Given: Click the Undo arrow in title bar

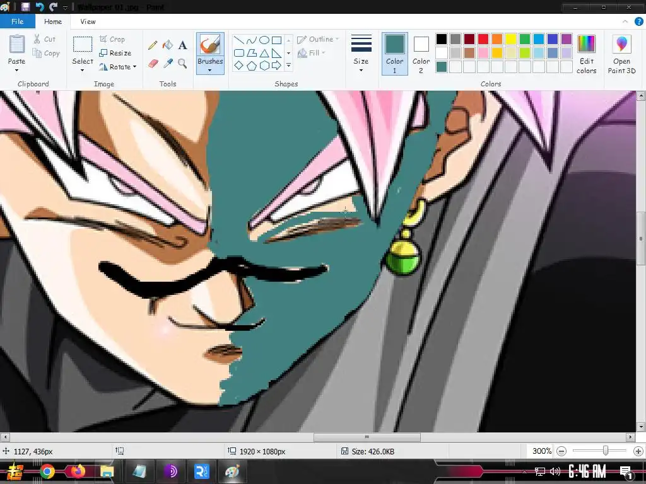Looking at the screenshot, I should (x=40, y=7).
